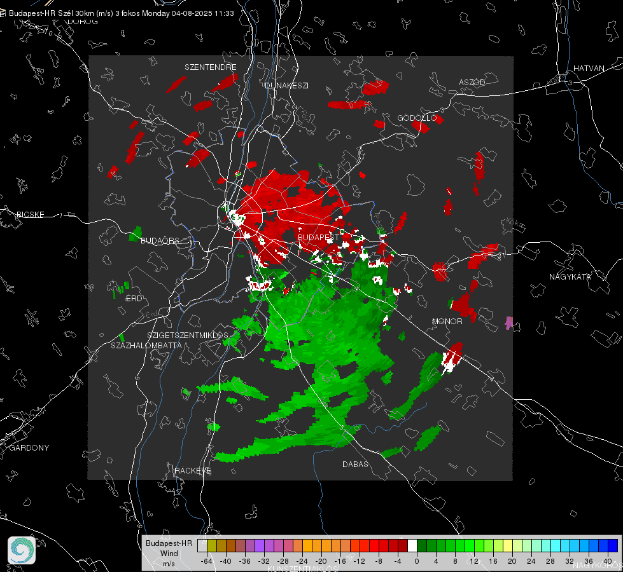This screenshot has width=623, height=572.
Task: Click the BUDAPEST city label
Action: coord(318,237)
